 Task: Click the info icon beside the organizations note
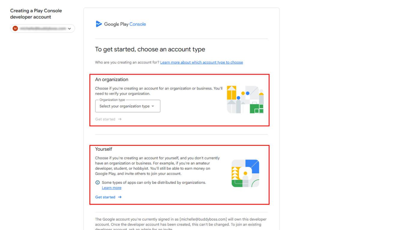click(x=98, y=182)
